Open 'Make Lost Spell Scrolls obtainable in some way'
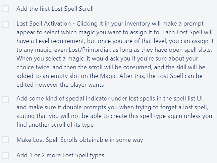Image resolution: width=217 pixels, height=163 pixels. click(80, 140)
